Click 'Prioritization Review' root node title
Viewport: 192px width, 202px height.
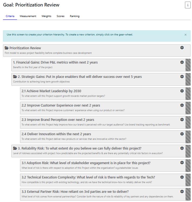click(x=25, y=48)
